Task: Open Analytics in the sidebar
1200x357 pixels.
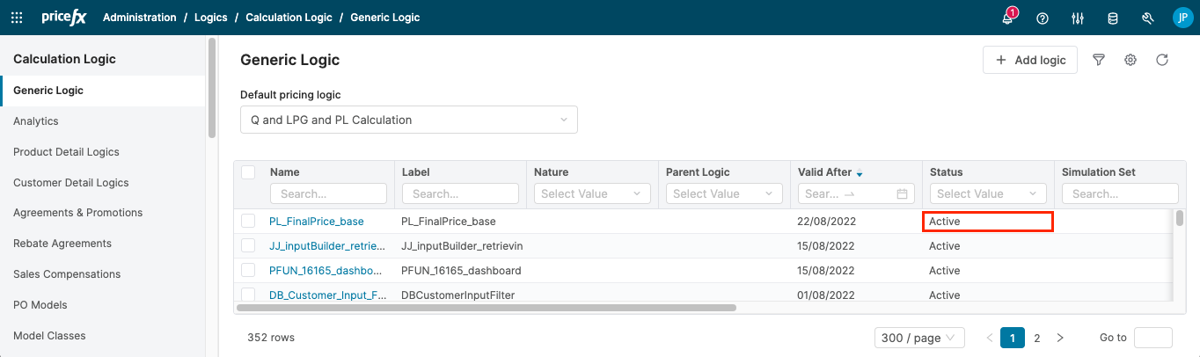Action: pyautogui.click(x=36, y=121)
